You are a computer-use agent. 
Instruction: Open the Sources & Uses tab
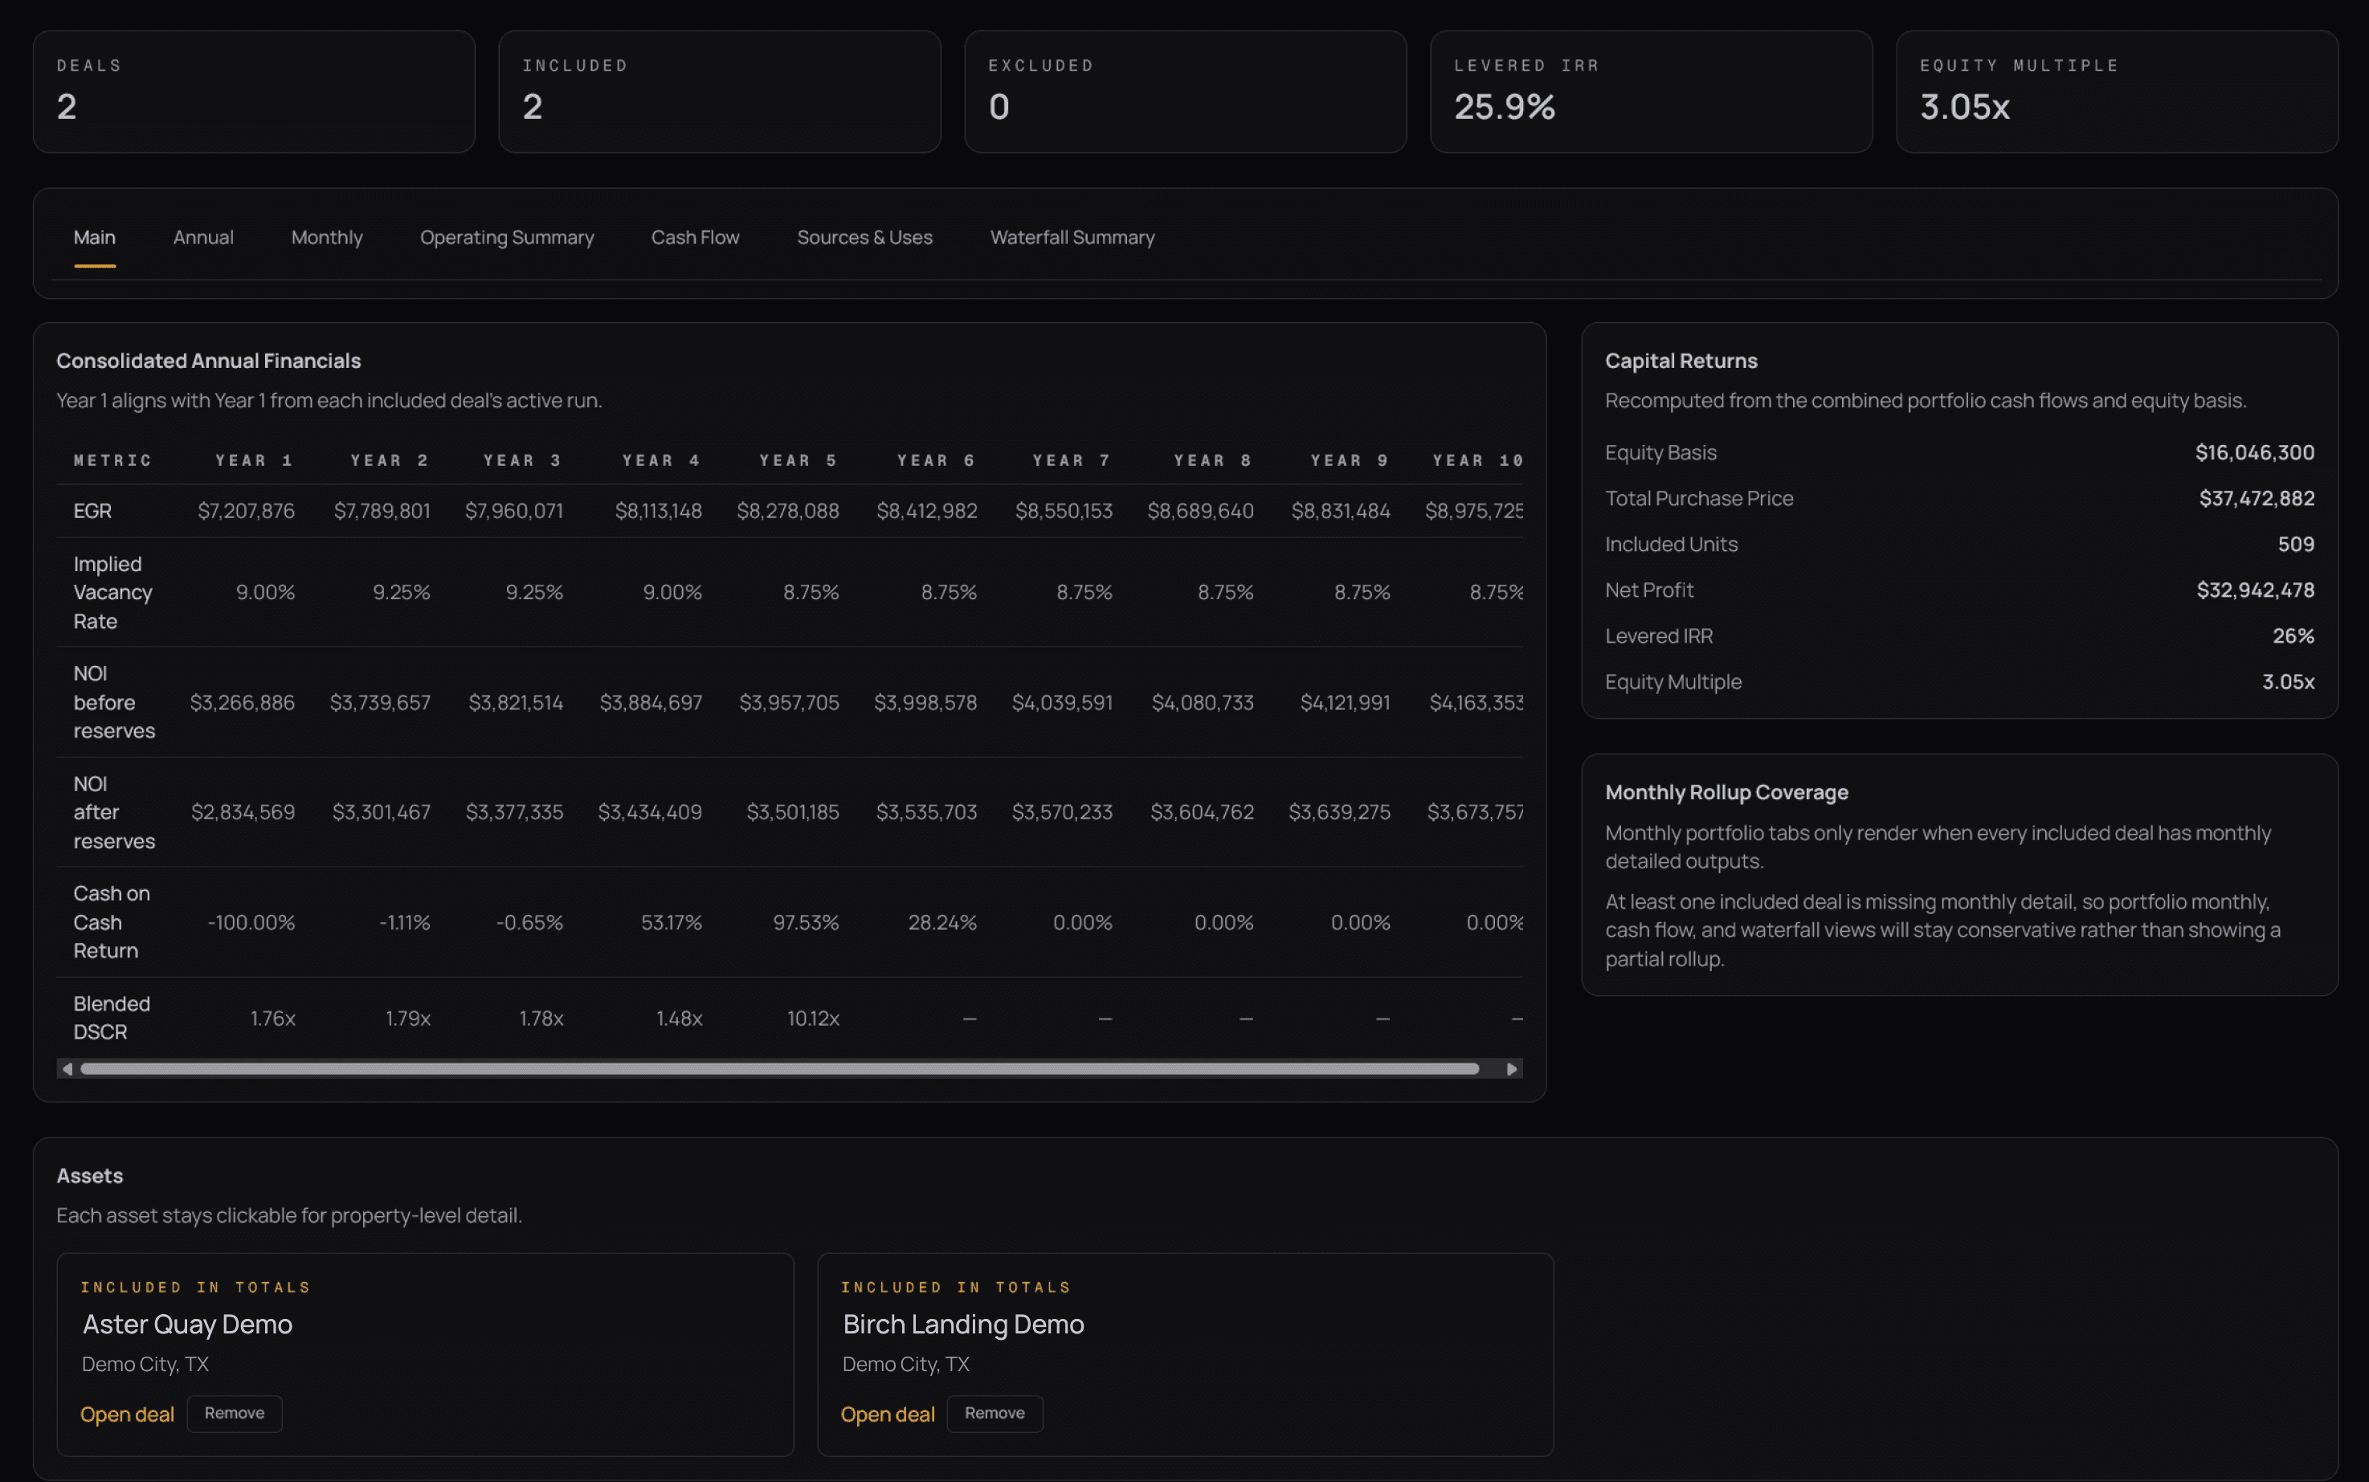click(x=864, y=237)
